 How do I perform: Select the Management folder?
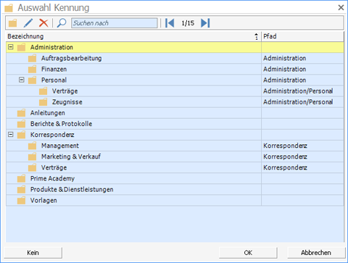175,146
